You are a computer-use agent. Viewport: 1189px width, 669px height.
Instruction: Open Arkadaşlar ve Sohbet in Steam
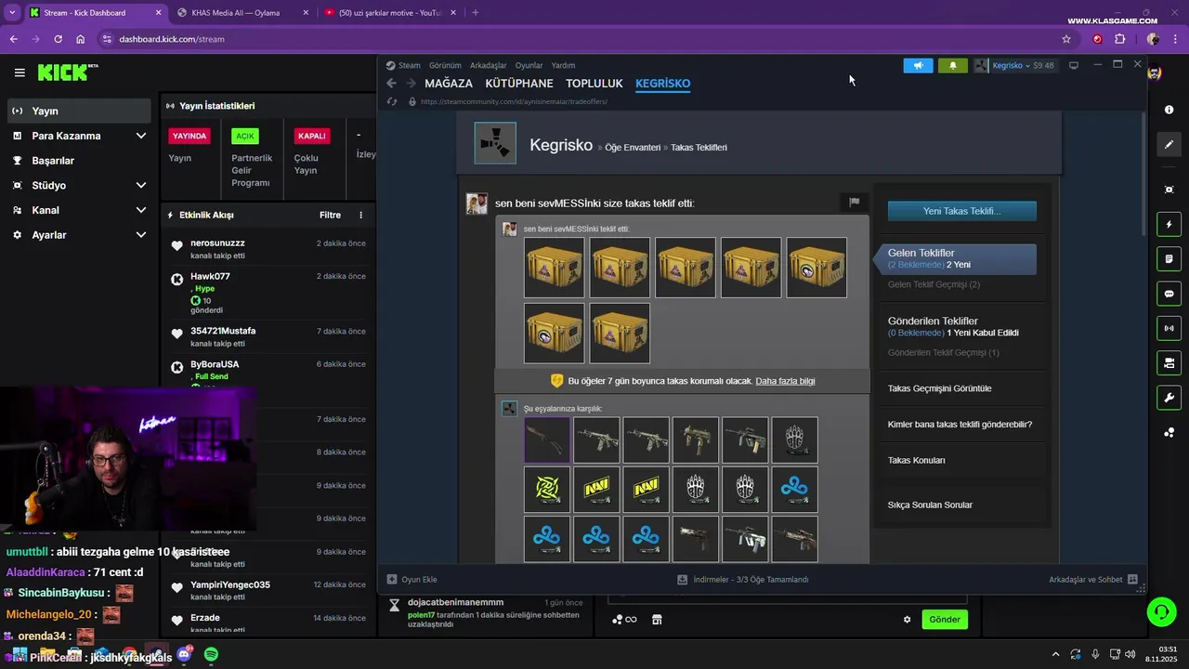click(1093, 580)
